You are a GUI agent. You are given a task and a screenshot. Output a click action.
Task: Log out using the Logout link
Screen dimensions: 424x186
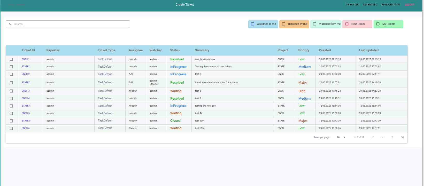(410, 5)
